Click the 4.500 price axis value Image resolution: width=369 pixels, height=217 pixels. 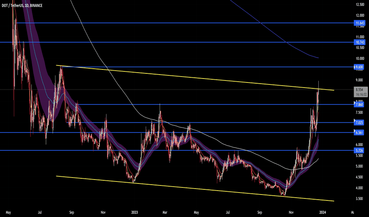[359, 177]
